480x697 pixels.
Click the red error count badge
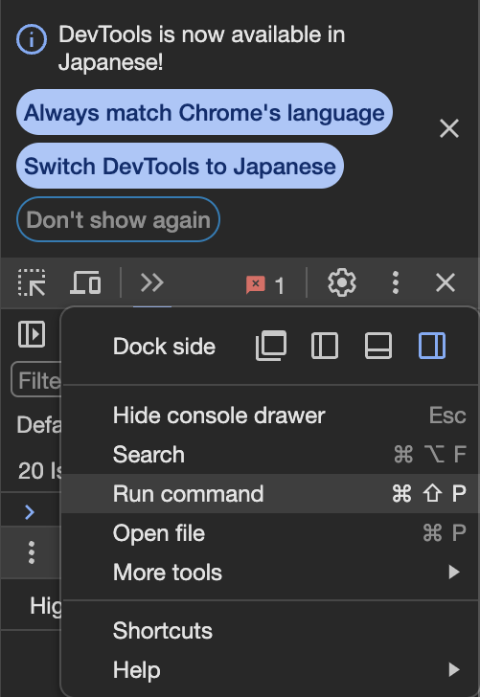pos(265,284)
